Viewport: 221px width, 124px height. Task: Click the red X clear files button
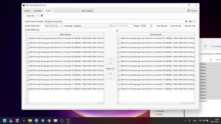pyautogui.click(x=190, y=21)
